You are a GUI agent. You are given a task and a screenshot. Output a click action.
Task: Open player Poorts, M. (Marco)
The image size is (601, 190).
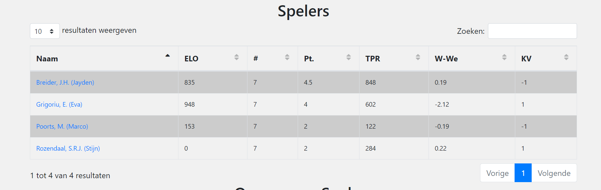tap(62, 126)
